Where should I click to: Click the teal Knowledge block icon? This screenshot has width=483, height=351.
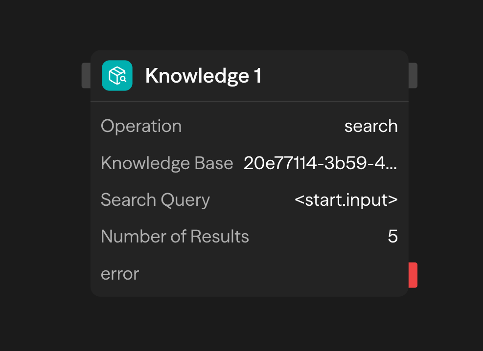click(117, 76)
